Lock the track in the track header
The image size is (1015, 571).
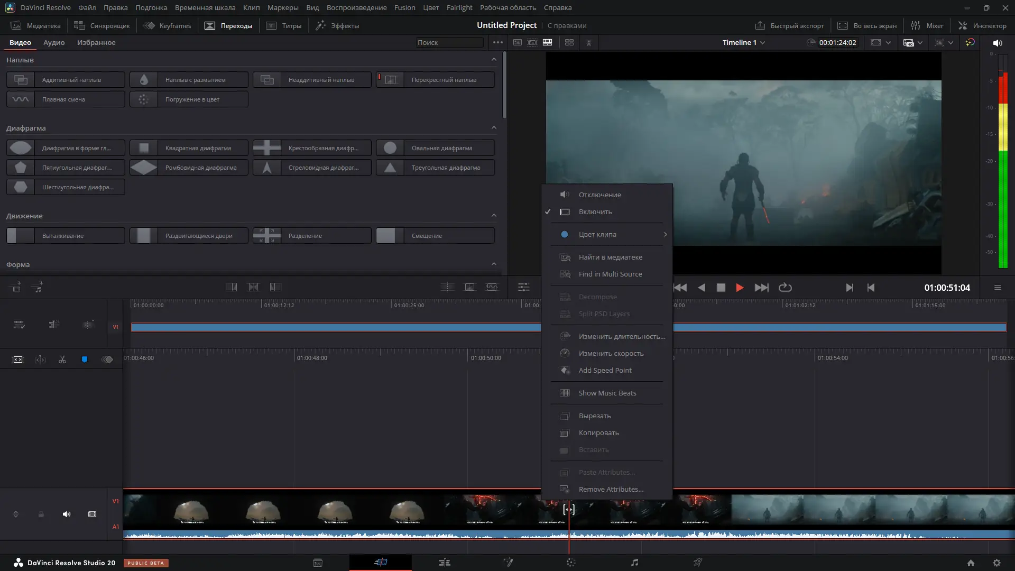(41, 514)
